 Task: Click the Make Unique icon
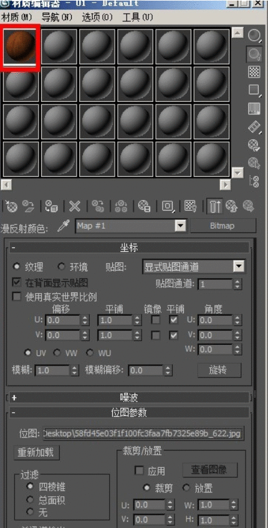pyautogui.click(x=121, y=206)
